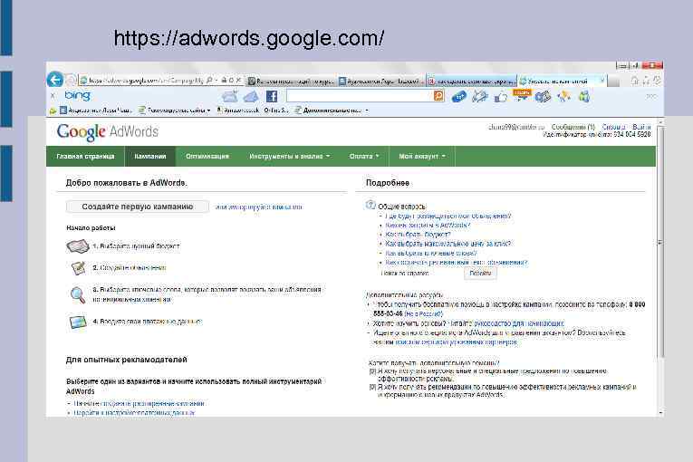This screenshot has height=462, width=693.
Task: Click link Как выбрать максимальную цену за клик?
Action: click(448, 244)
